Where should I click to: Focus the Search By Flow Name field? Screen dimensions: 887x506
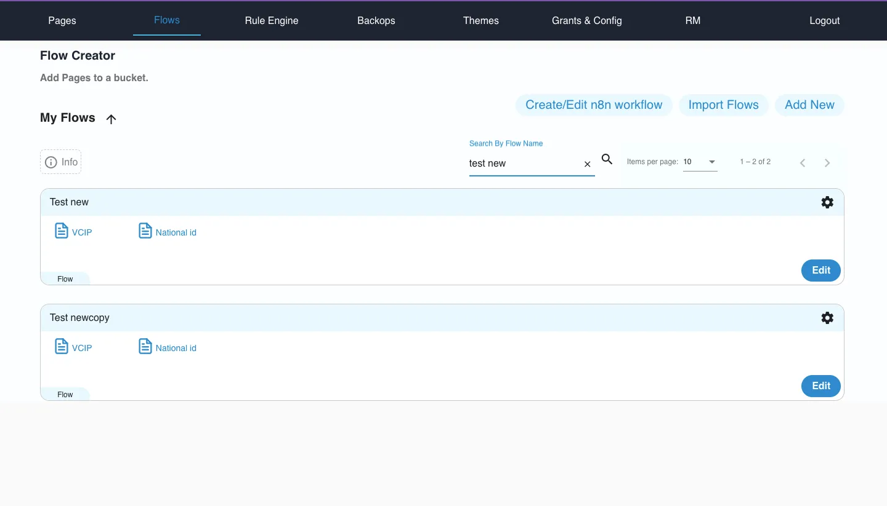[525, 164]
